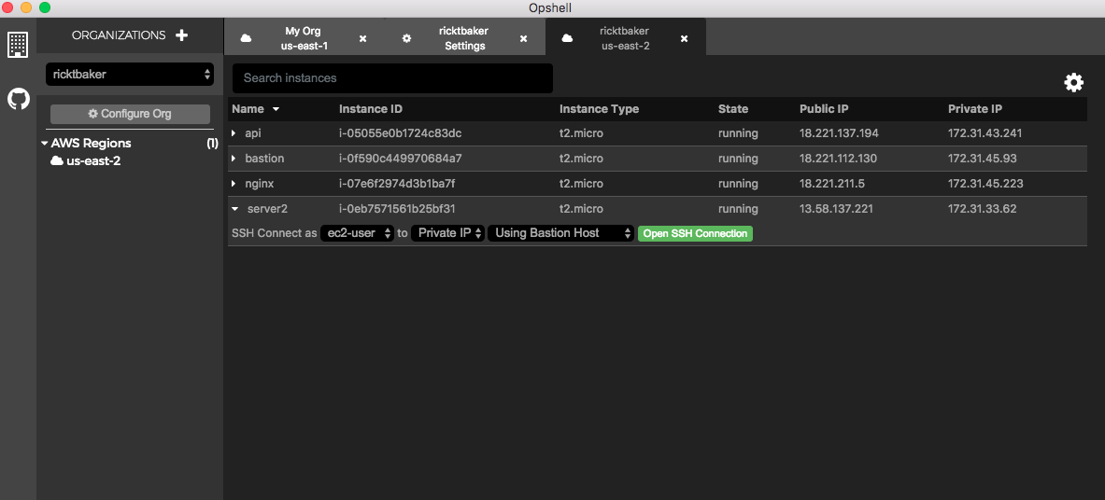Open the Using Bastion Host dropdown

[561, 233]
